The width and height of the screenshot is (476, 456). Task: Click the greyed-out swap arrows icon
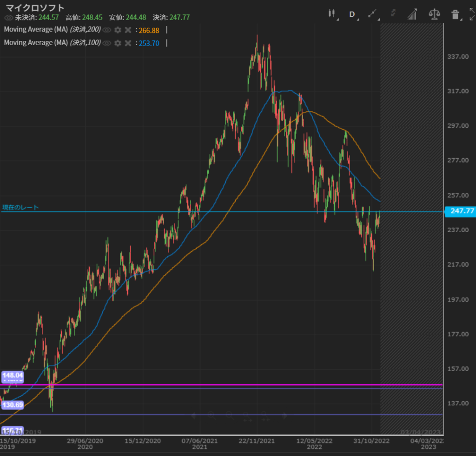[x=393, y=13]
